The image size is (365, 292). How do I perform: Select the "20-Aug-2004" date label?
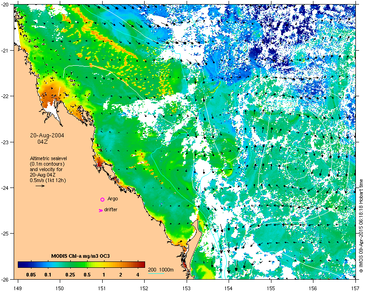47,136
